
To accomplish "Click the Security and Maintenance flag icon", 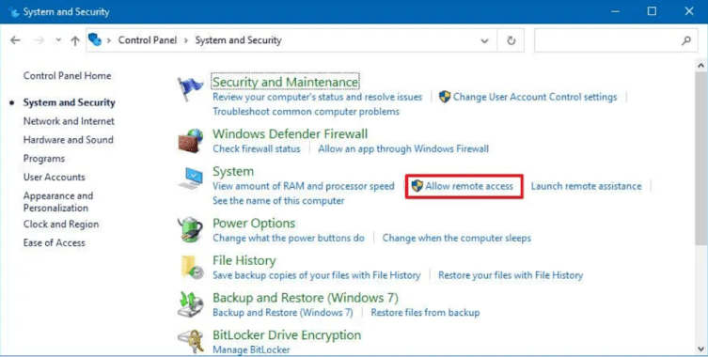I will pyautogui.click(x=190, y=89).
